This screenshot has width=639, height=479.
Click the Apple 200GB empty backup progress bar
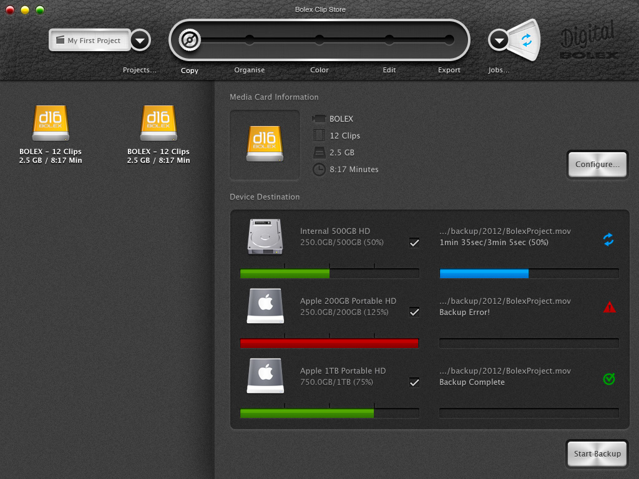point(529,344)
